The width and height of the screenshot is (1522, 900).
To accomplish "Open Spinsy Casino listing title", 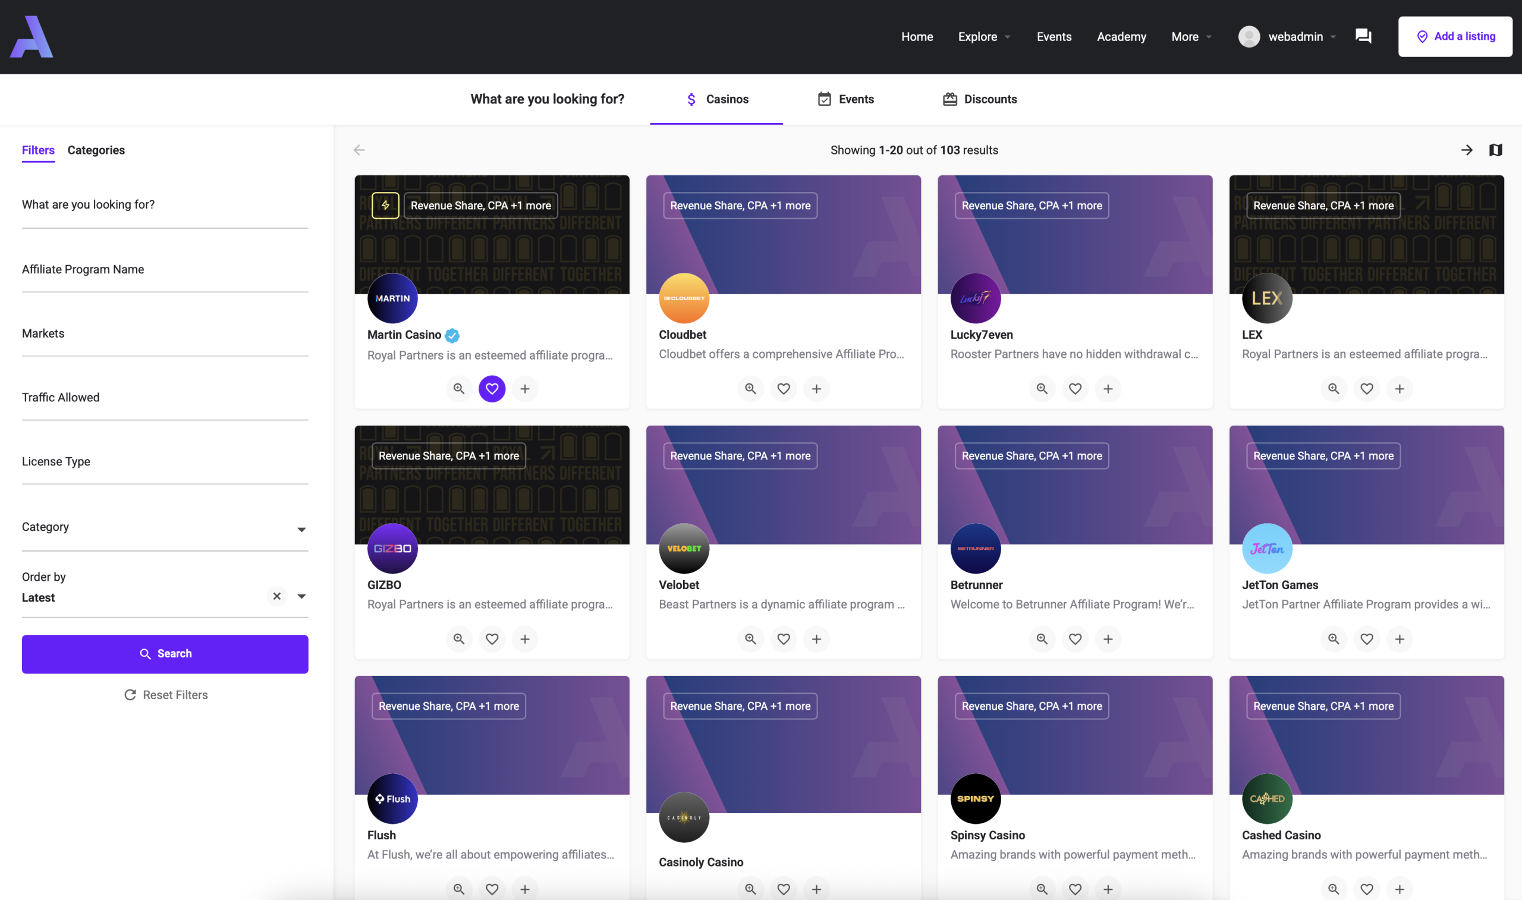I will point(988,836).
